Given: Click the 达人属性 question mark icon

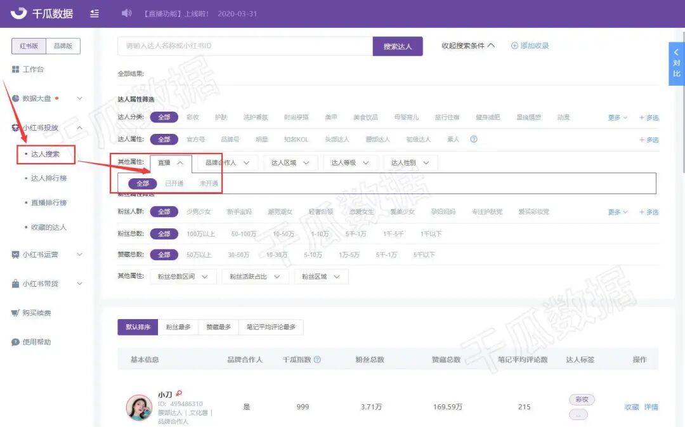Looking at the screenshot, I should 474,139.
